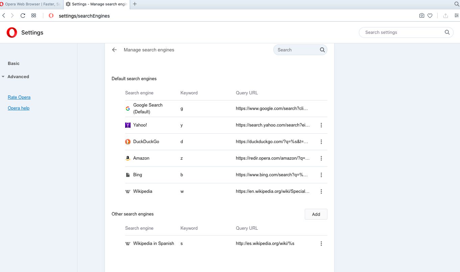Click the Default search engines heading
This screenshot has width=460, height=272.
coord(134,78)
